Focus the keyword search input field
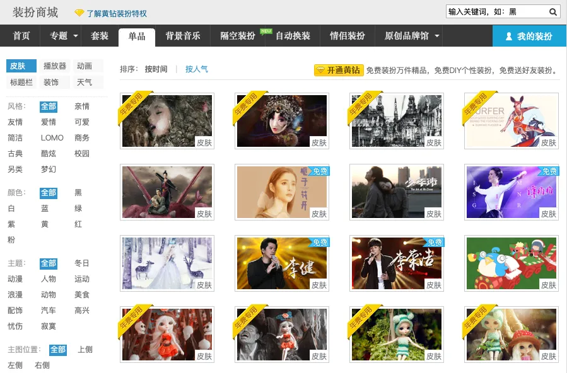The image size is (567, 373). click(497, 12)
